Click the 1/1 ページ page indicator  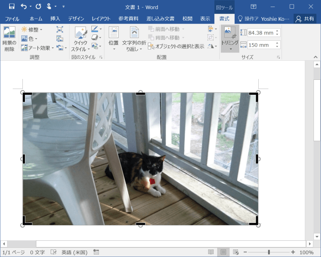(14, 252)
